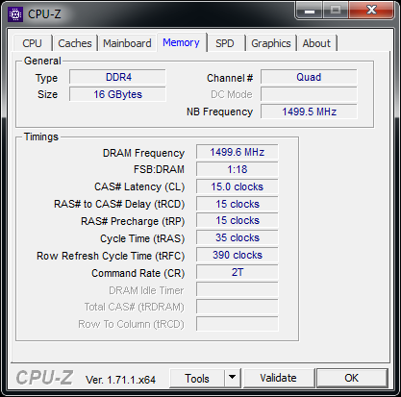Click the empty Total CAS# (tRDRAM) field
This screenshot has width=401, height=397.
[238, 307]
